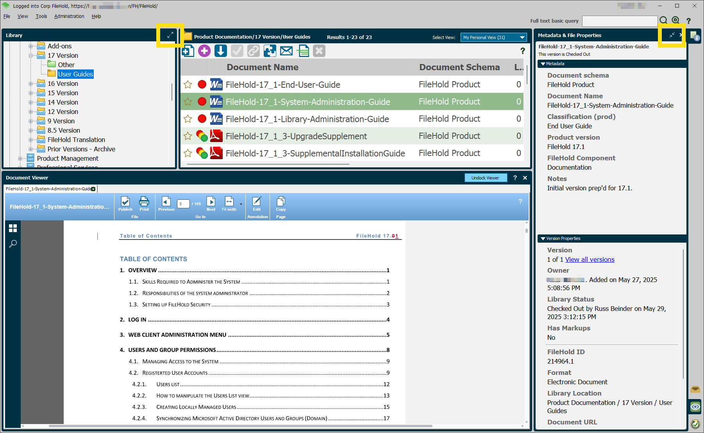Image resolution: width=704 pixels, height=433 pixels.
Task: Open the Administration menu
Action: [x=69, y=16]
